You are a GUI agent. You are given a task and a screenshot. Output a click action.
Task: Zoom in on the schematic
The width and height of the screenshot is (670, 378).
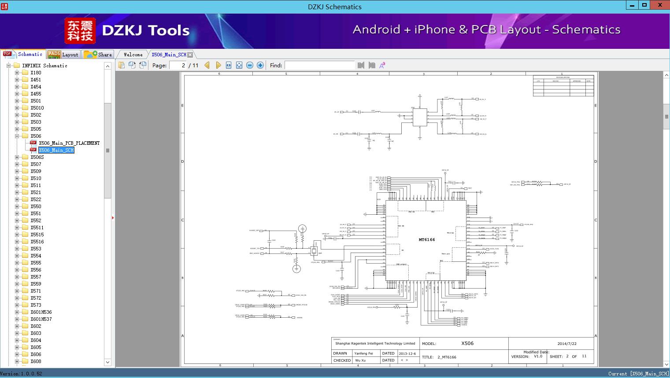coord(260,65)
